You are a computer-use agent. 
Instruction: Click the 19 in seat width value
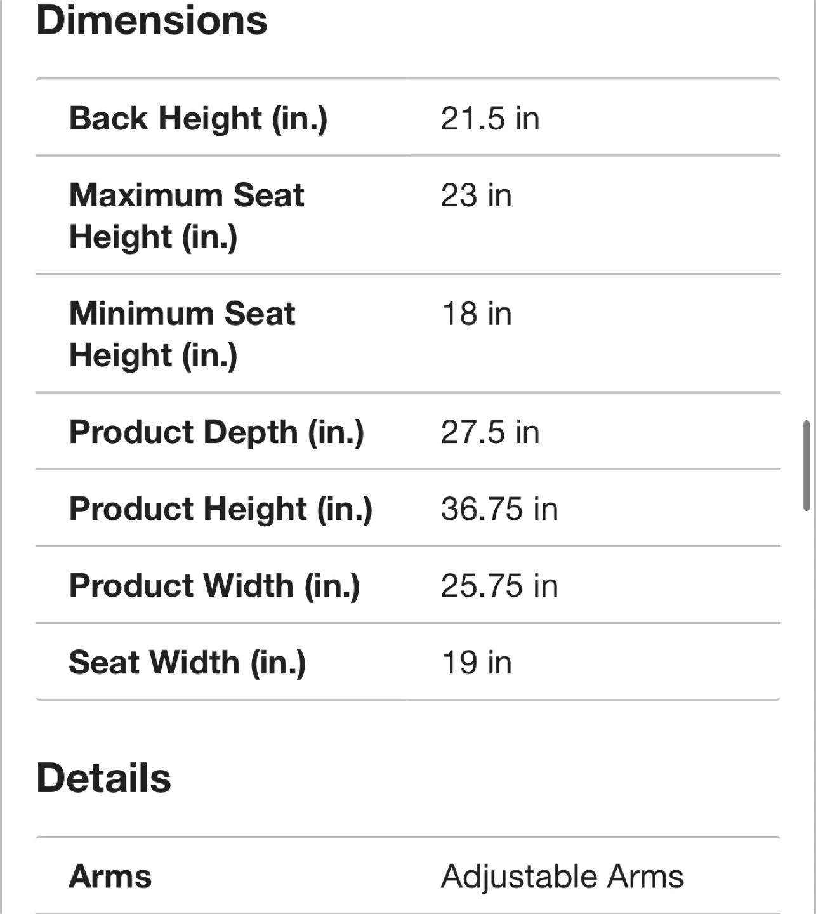point(477,663)
